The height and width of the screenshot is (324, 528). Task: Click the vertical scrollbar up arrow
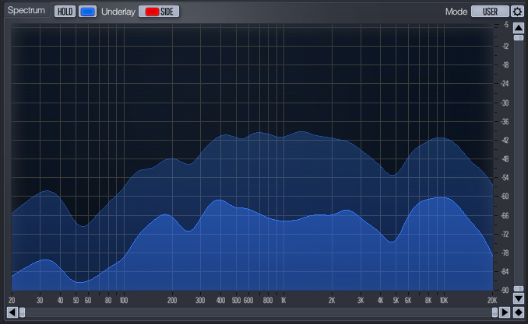point(519,28)
